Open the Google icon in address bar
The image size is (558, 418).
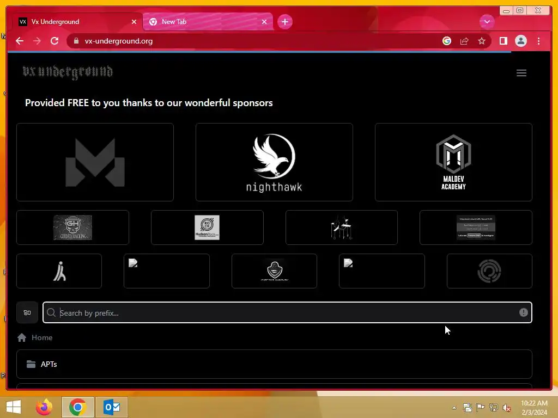pyautogui.click(x=447, y=41)
